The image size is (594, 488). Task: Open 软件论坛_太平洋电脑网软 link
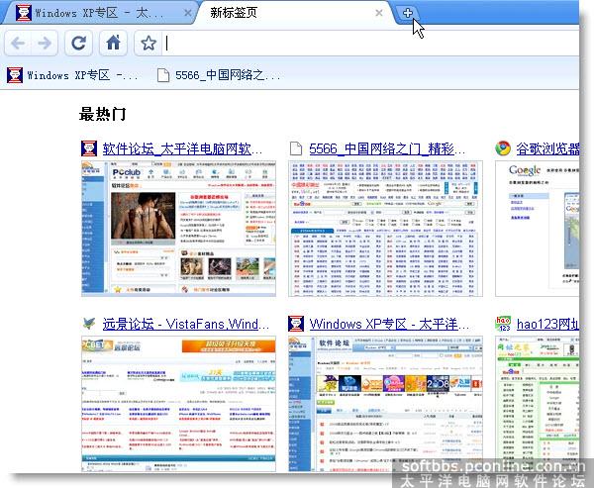[182, 148]
